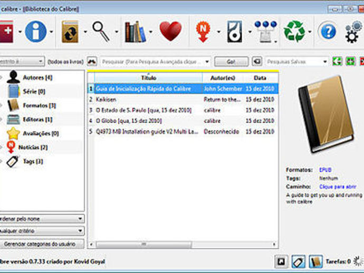This screenshot has height=273, width=364.
Task: Select 'Q4973 MB Installation guide' row
Action: (x=183, y=132)
